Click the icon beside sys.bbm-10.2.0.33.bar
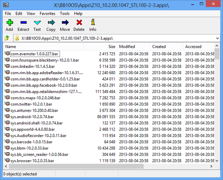Screen dimensions: 223x180 [x=7, y=148]
